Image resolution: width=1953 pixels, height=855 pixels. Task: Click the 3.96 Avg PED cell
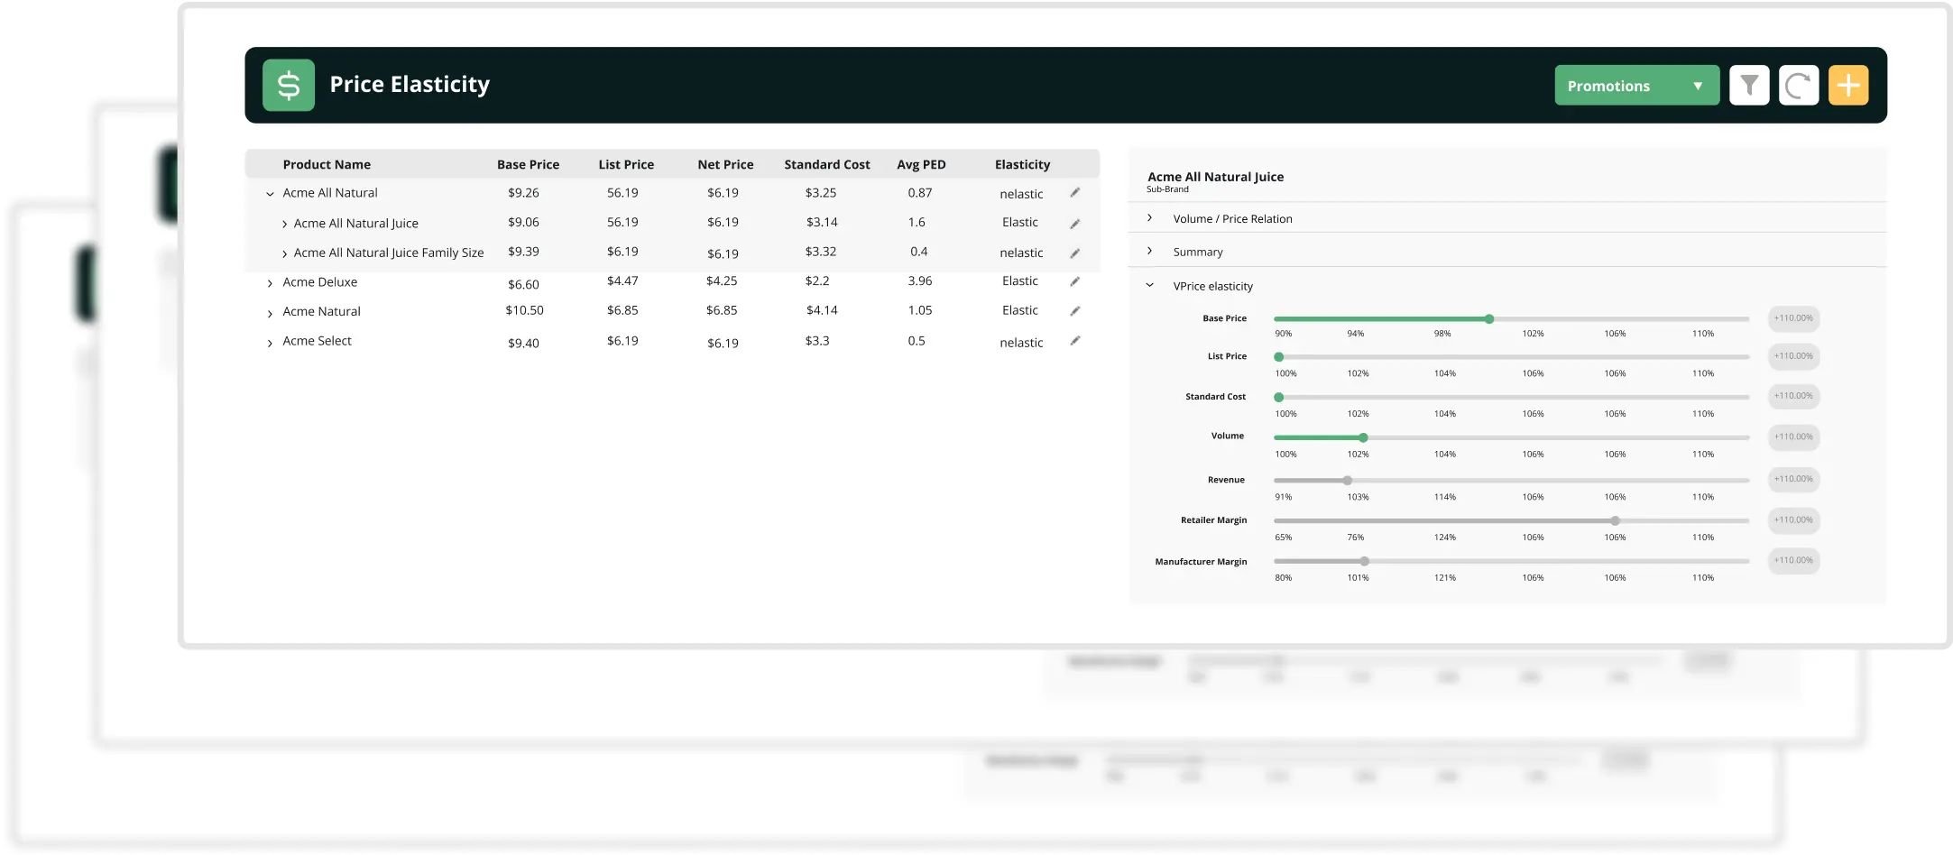click(920, 281)
